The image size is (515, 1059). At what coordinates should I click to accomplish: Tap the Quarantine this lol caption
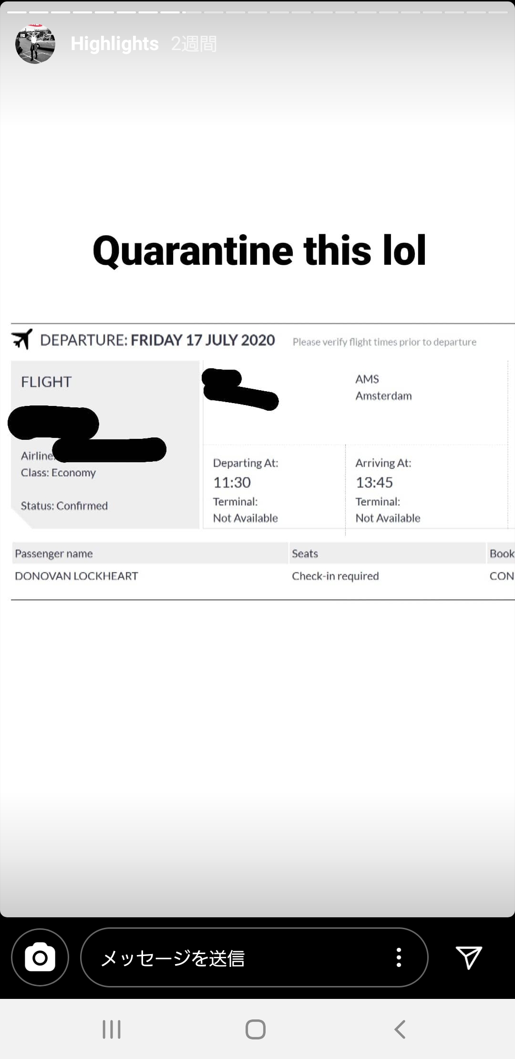pos(259,250)
